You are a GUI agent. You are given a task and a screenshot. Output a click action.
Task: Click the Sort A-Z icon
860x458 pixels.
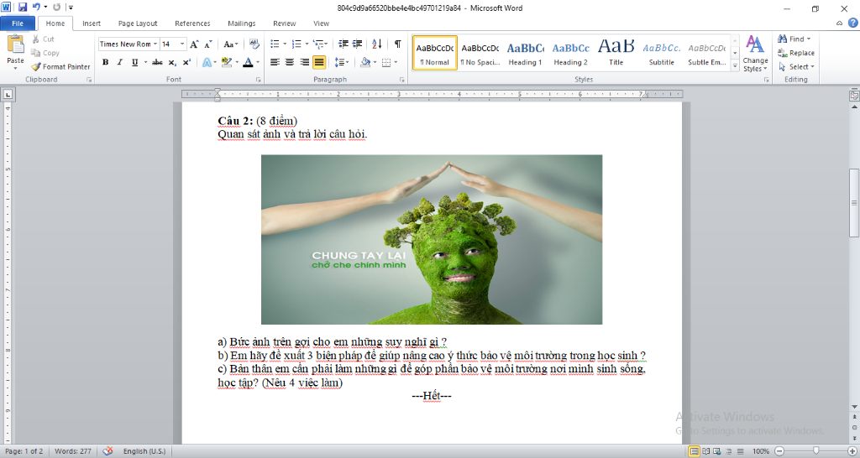377,44
